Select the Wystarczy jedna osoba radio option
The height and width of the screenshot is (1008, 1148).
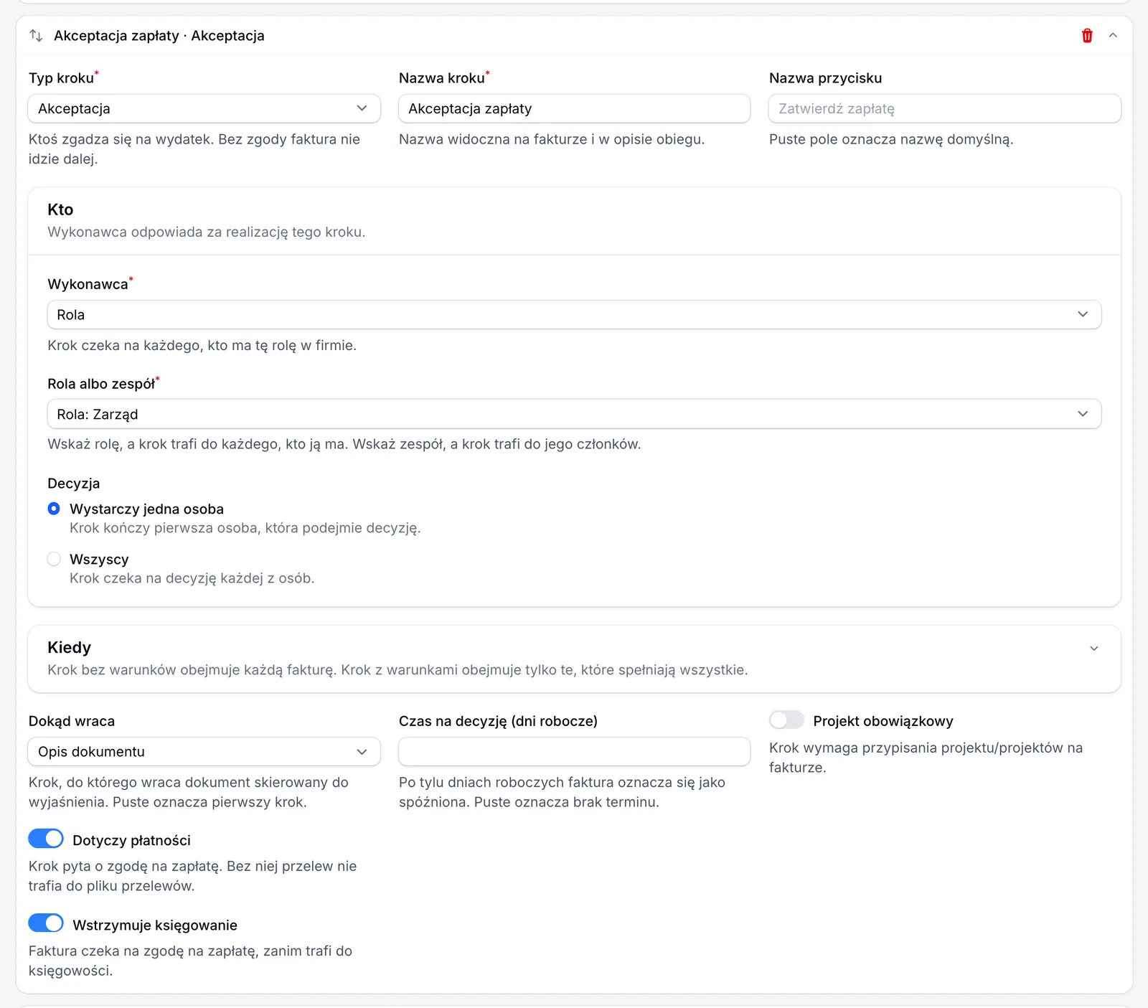(x=54, y=509)
